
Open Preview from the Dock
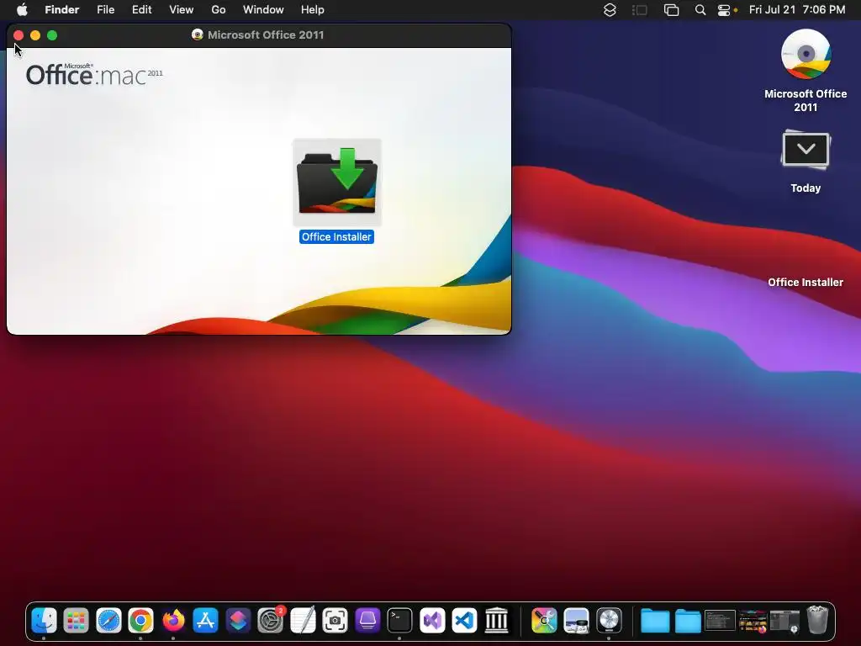pyautogui.click(x=577, y=621)
